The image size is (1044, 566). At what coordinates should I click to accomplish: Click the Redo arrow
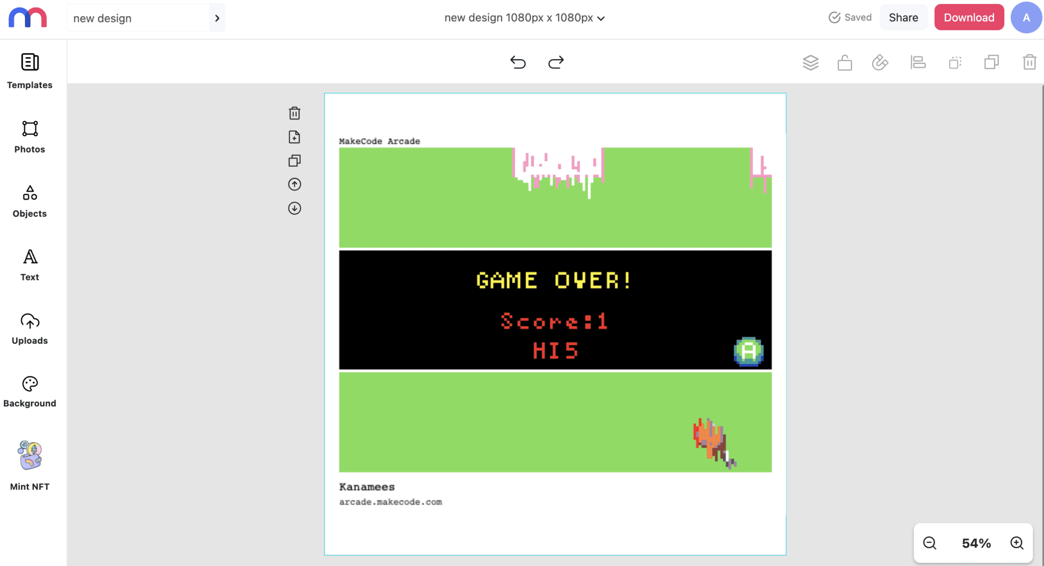coord(555,62)
